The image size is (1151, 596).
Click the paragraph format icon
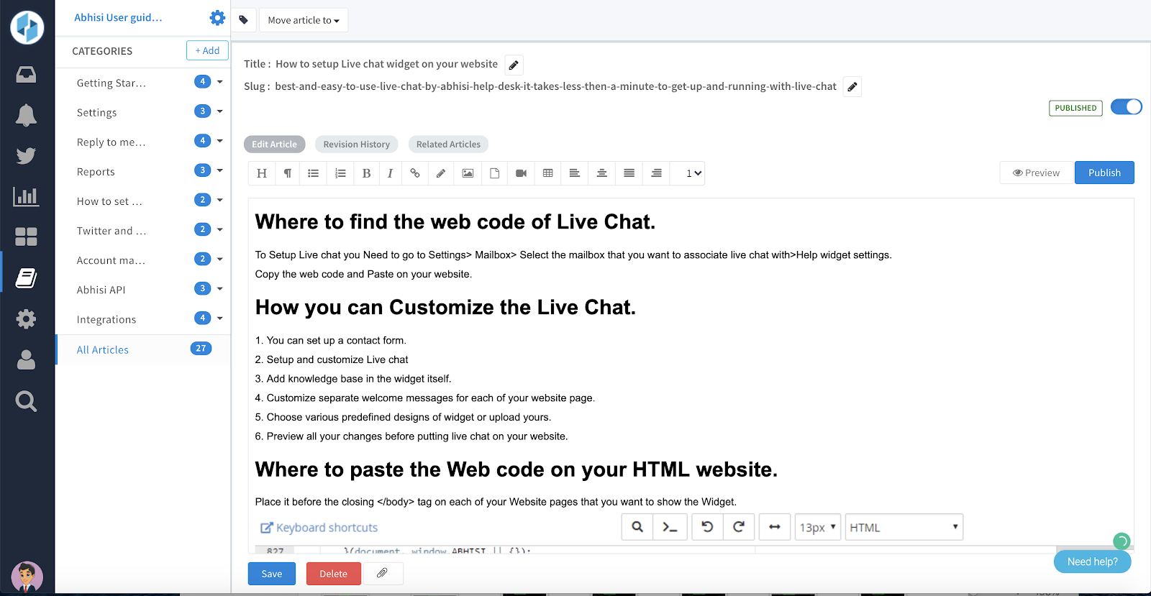[288, 173]
